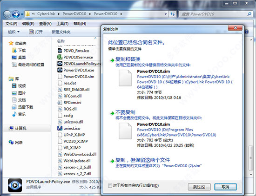Click the file list vertical scrollbar thumb
Viewport: 256px width, 196px height.
coord(251,158)
